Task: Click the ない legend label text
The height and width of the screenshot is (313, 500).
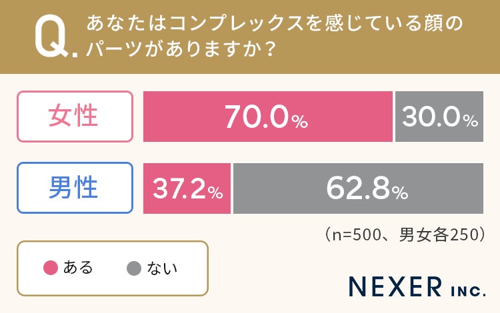Action: tap(162, 268)
